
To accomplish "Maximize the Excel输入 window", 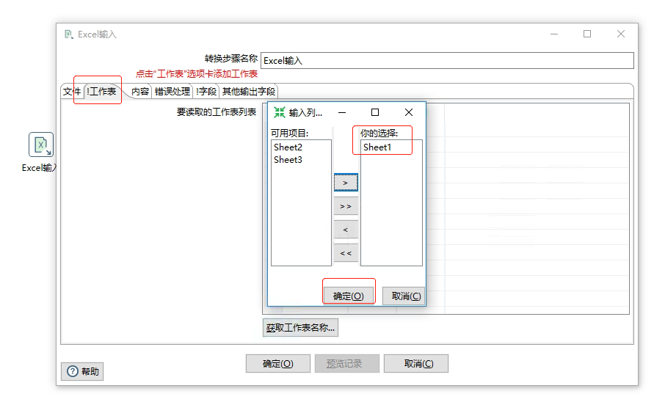I will [587, 34].
